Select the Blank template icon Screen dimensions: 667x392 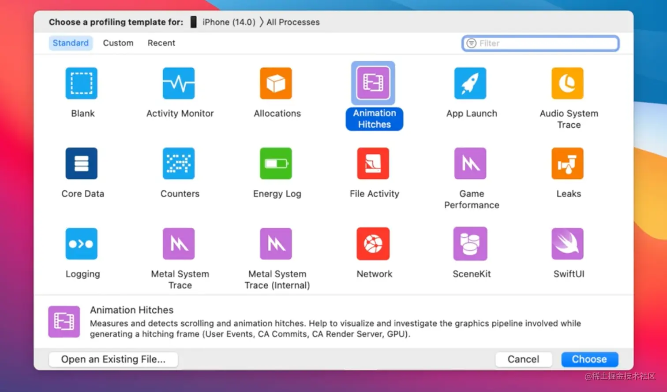pyautogui.click(x=82, y=83)
